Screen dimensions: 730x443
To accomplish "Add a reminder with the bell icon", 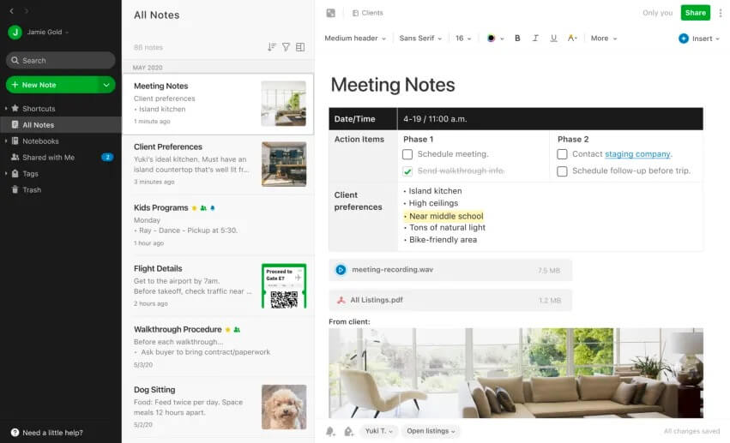I will pos(331,431).
